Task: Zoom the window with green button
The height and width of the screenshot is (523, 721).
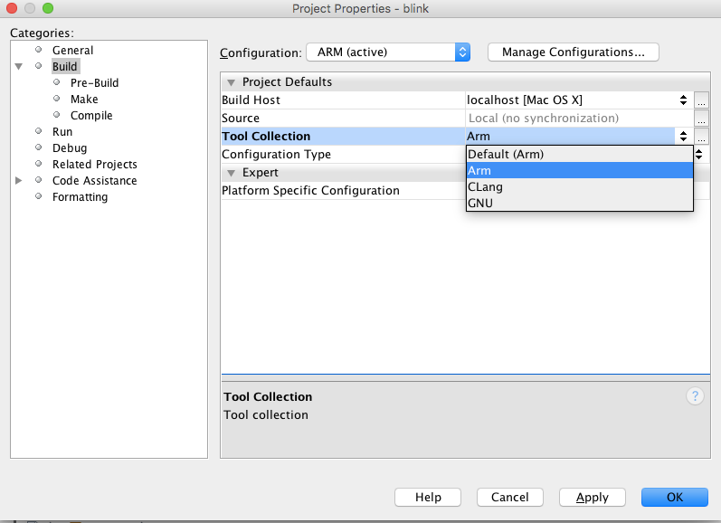Action: (x=48, y=8)
